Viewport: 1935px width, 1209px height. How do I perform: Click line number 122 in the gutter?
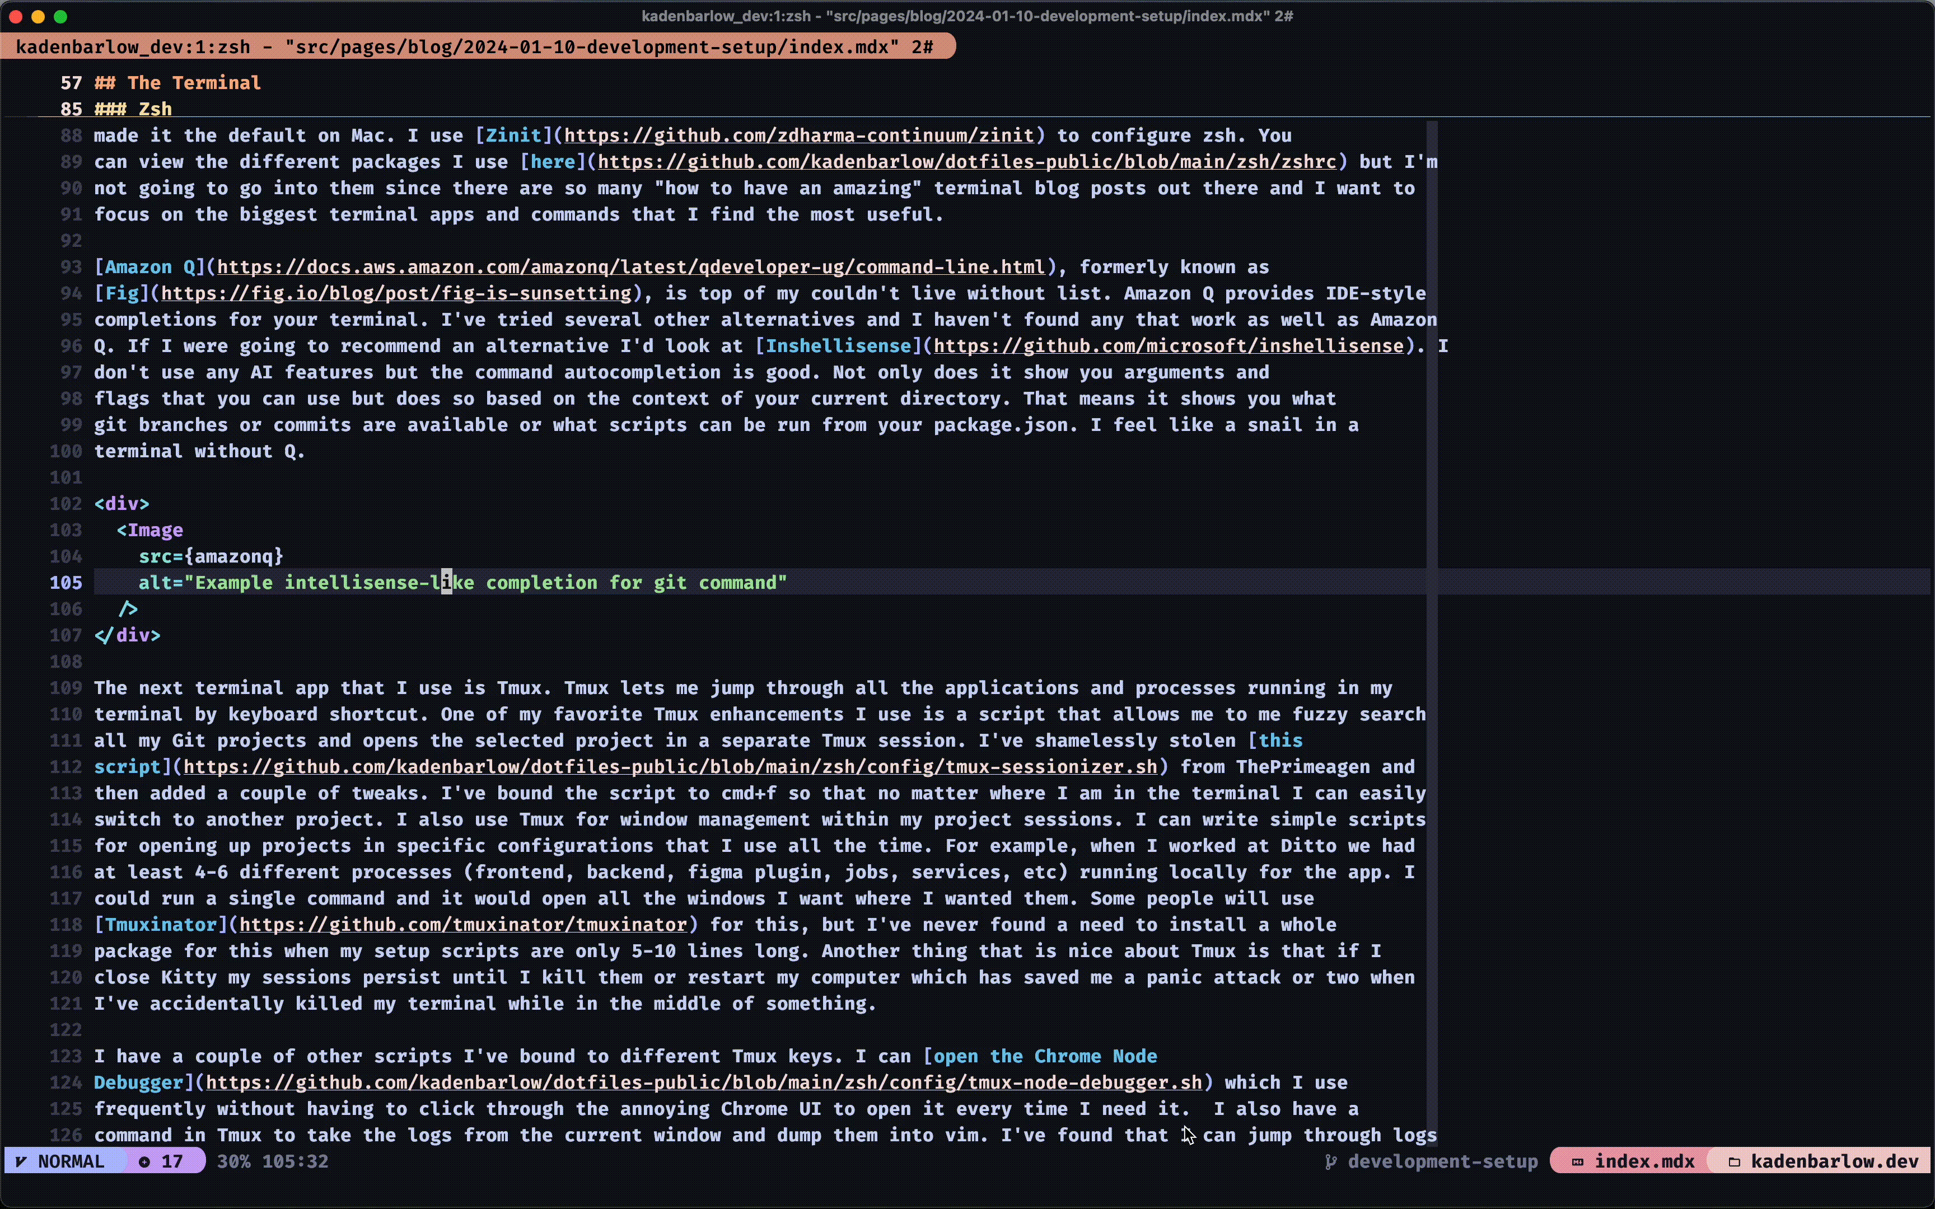pos(66,1030)
